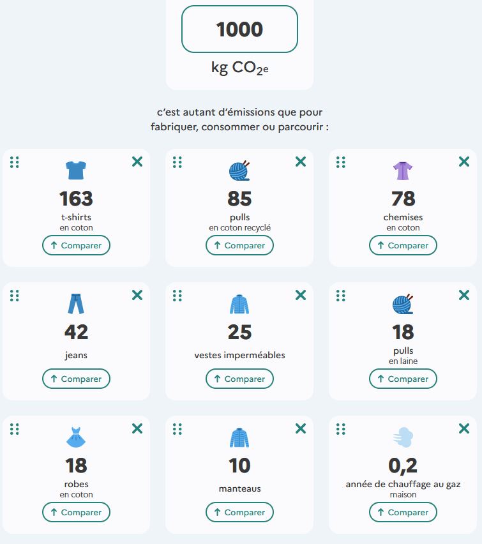Close the chemises en coton card
Image resolution: width=482 pixels, height=544 pixels.
pyautogui.click(x=464, y=162)
